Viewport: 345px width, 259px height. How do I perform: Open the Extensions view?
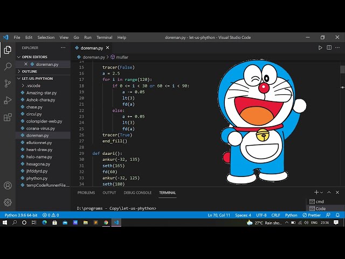click(8, 117)
